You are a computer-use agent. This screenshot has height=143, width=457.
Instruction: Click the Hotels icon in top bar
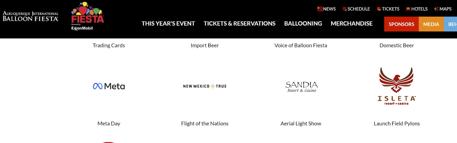408,9
